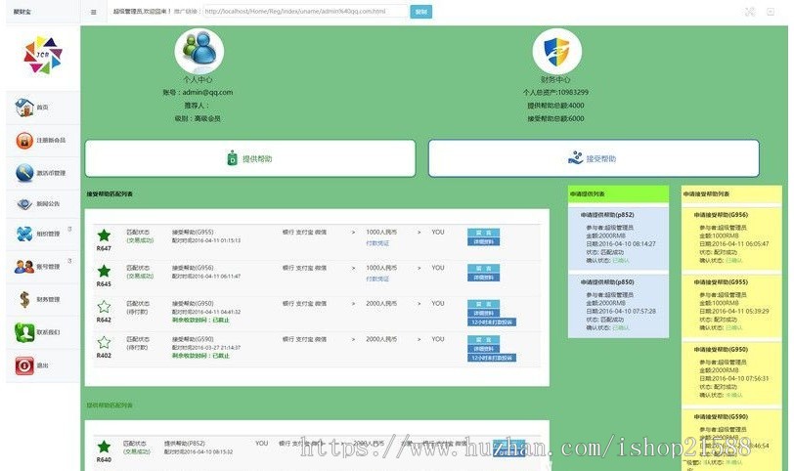This screenshot has height=471, width=794.
Task: Click the filled star of row R647
Action: click(104, 235)
